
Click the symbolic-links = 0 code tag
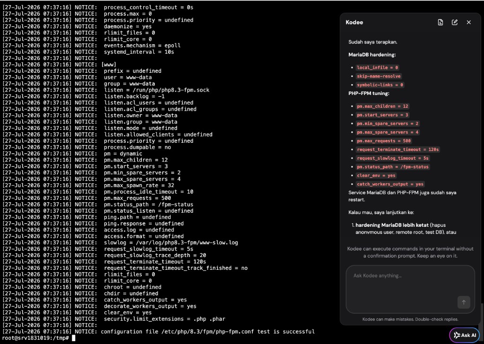380,85
